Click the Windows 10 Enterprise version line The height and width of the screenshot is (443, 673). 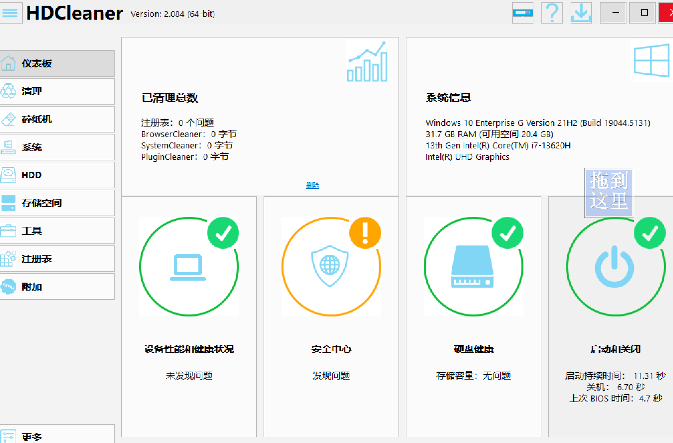538,123
